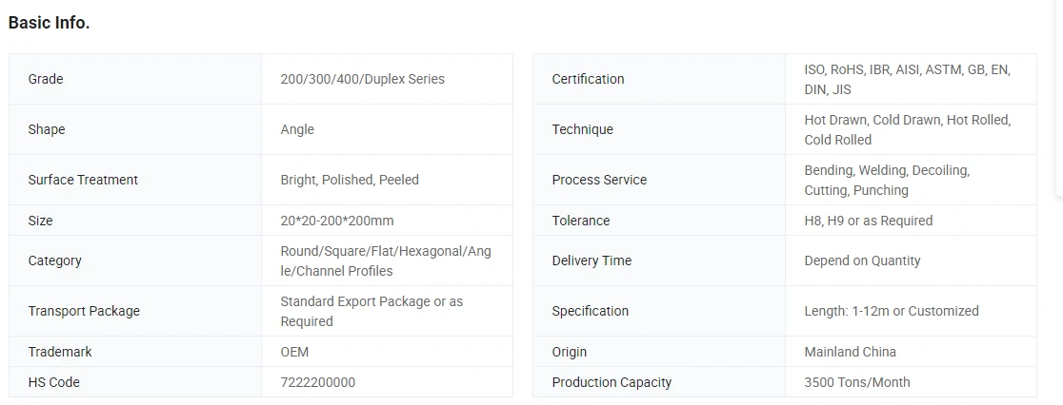Click the Specification value Length: 1-12m
This screenshot has width=1063, height=405.
(892, 311)
